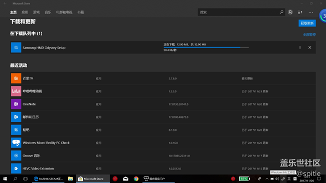Image resolution: width=326 pixels, height=183 pixels.
Task: Pause the Samsung HMD Odyssey Setup download
Action: tap(299, 47)
